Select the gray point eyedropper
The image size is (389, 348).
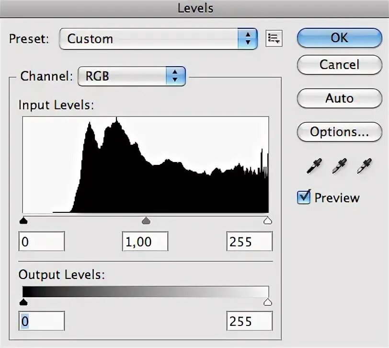coord(339,167)
